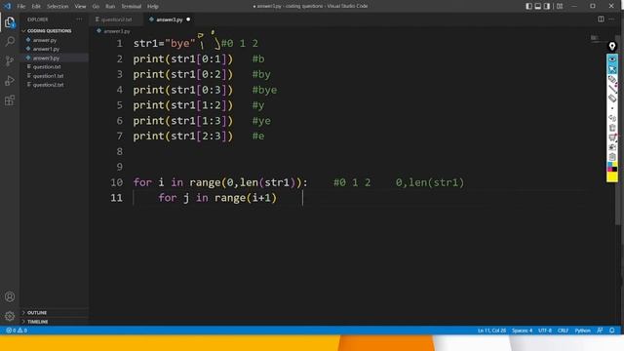
Task: Open the Explorer view in activity bar
Action: click(10, 22)
